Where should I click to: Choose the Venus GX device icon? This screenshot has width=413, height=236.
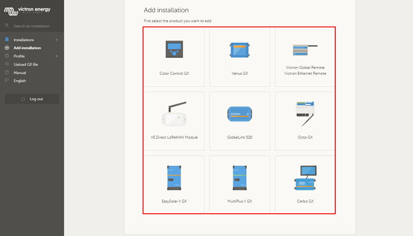click(x=239, y=50)
